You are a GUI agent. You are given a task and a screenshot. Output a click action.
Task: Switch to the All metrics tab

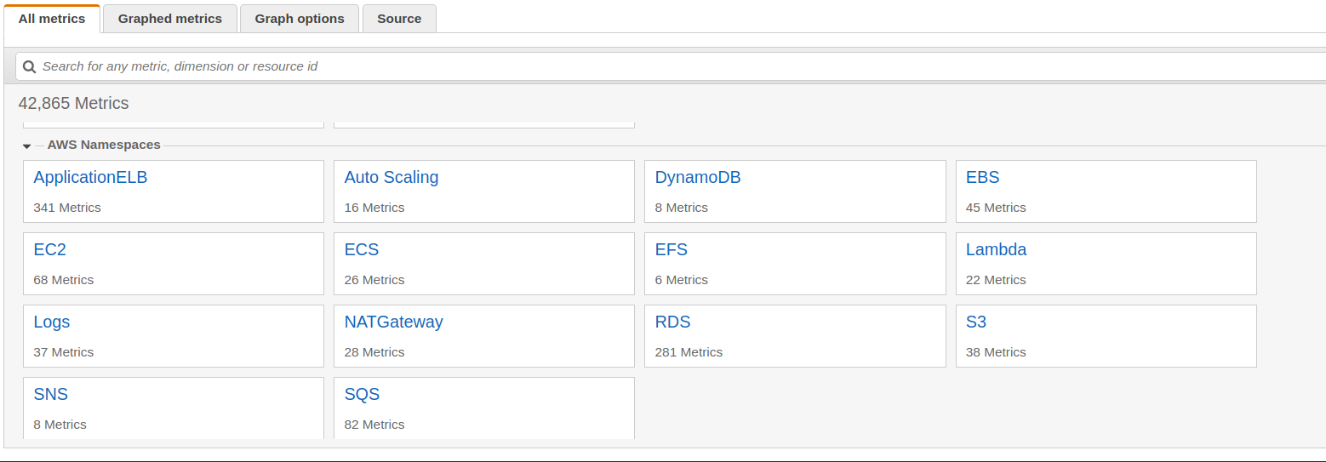point(52,19)
